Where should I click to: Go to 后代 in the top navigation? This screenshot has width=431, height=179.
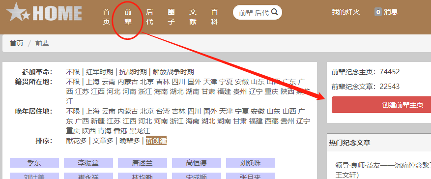pos(149,17)
